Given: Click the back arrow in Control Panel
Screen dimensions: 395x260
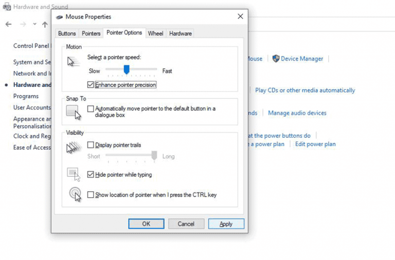Looking at the screenshot, I should [8, 24].
